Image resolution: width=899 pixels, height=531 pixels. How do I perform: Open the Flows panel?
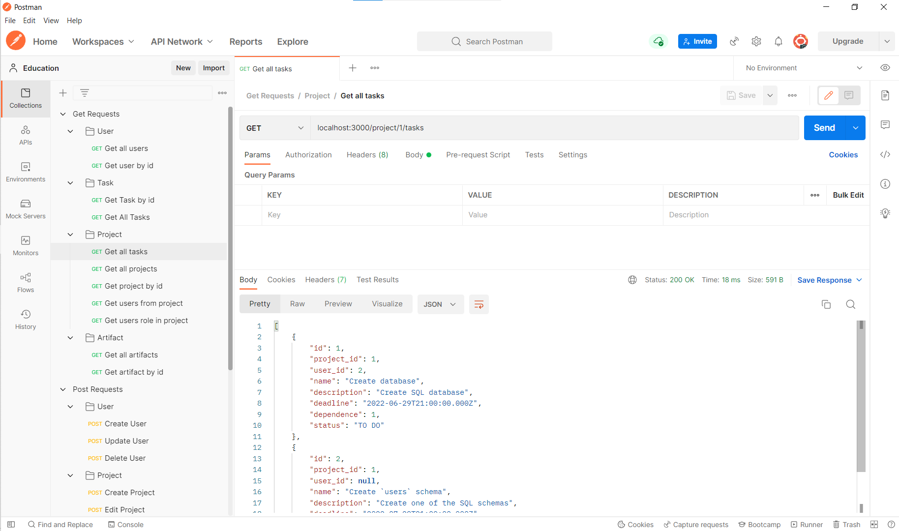(x=26, y=283)
